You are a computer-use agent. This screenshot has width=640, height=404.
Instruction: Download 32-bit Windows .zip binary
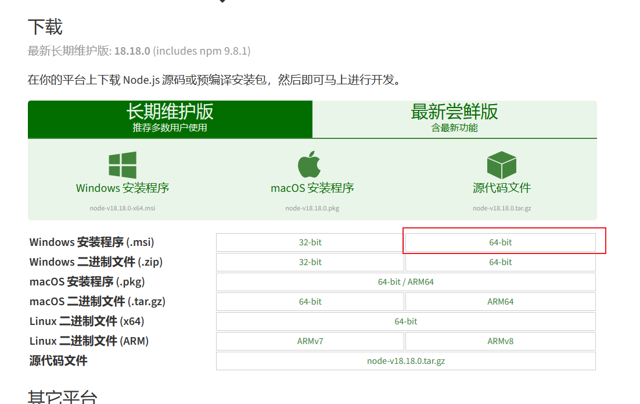pos(310,262)
